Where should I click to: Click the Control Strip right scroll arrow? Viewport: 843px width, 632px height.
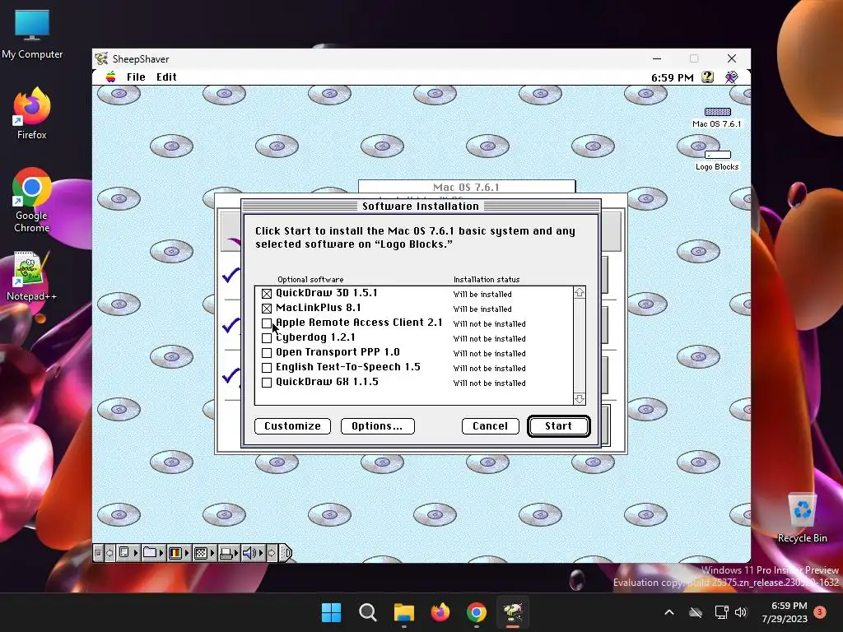pyautogui.click(x=272, y=553)
